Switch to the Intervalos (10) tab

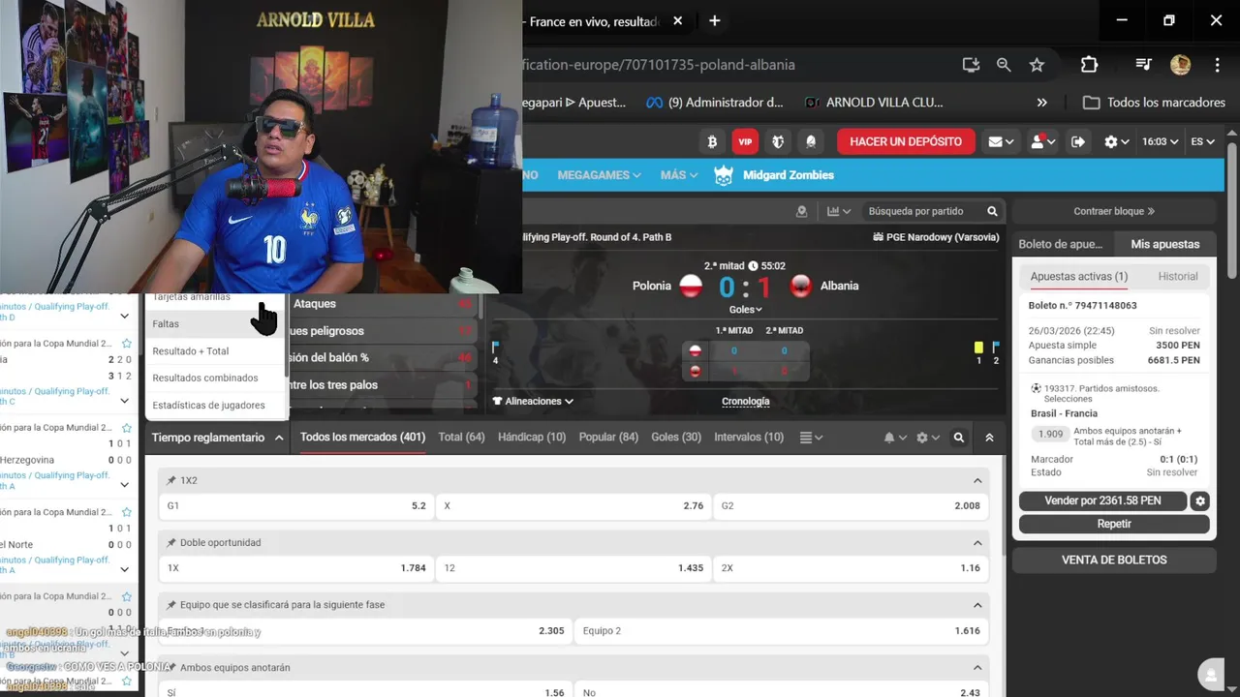[x=749, y=438]
